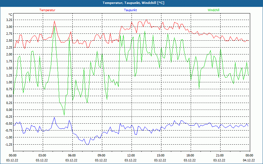Click the 03.12.22 date under 12:00
The image size is (263, 164).
131,160
